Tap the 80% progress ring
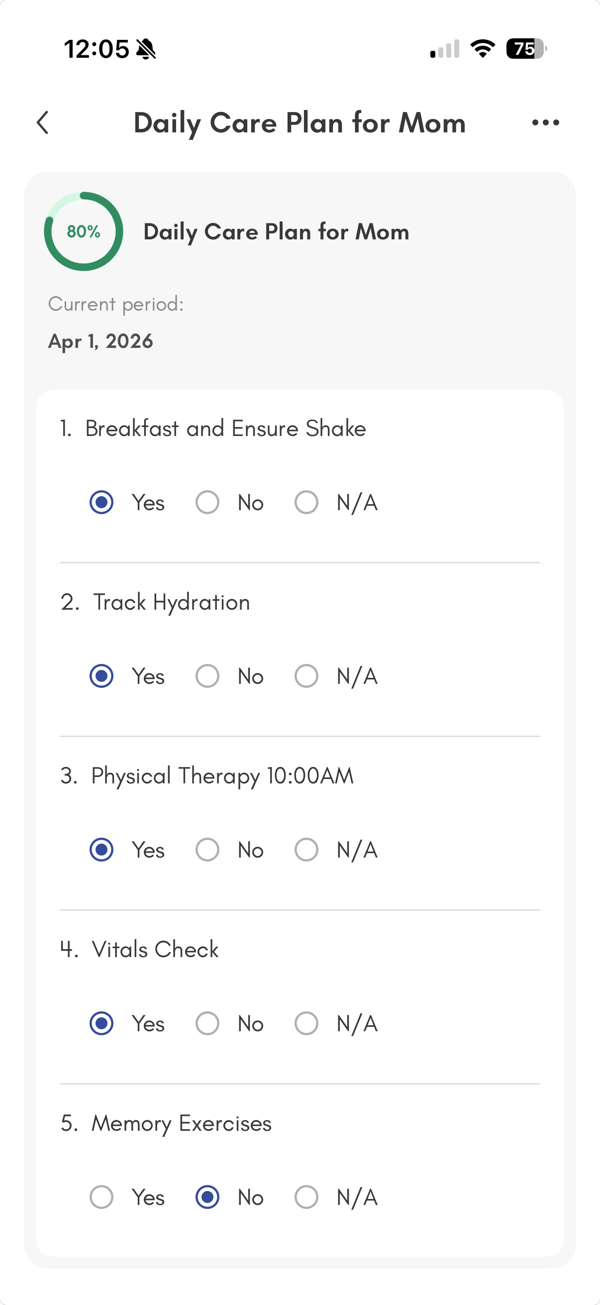This screenshot has width=600, height=1305. click(x=84, y=231)
